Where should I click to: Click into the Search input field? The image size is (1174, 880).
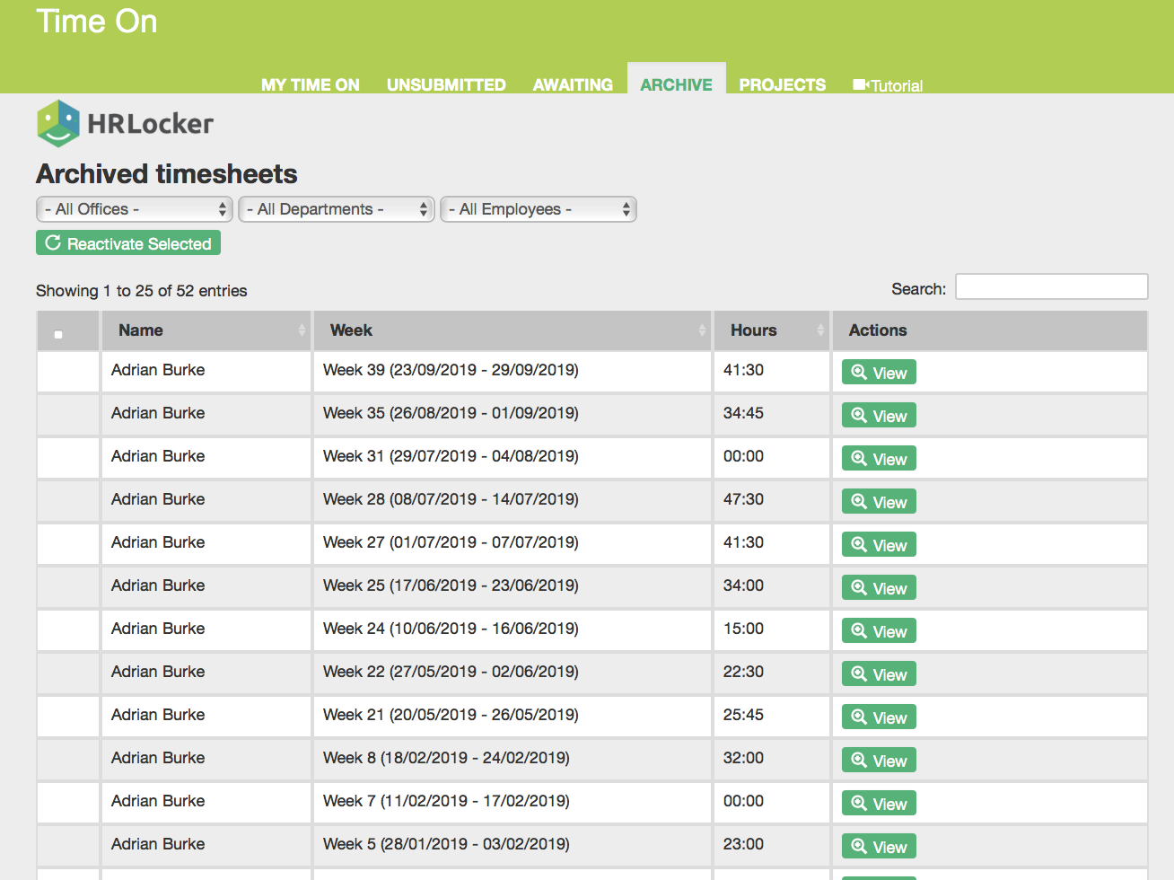tap(1051, 287)
